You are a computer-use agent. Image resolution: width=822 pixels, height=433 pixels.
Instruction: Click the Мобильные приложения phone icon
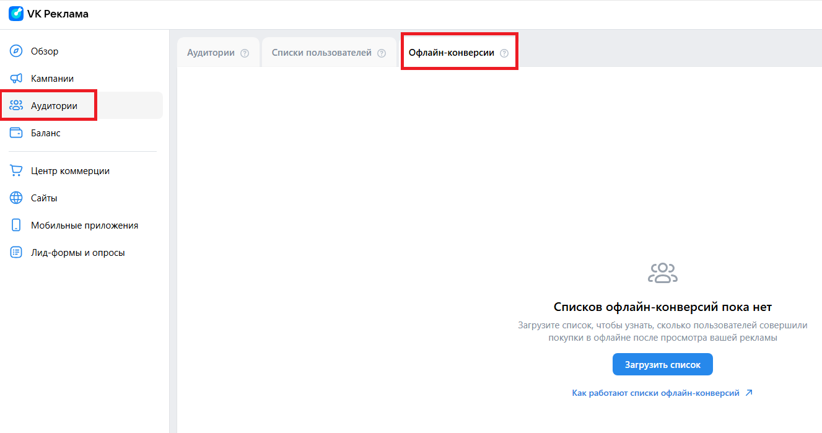coord(16,225)
